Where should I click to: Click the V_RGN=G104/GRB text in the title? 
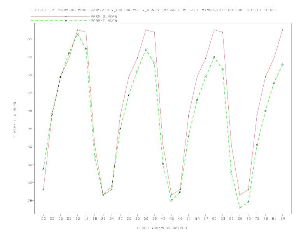[159, 10]
